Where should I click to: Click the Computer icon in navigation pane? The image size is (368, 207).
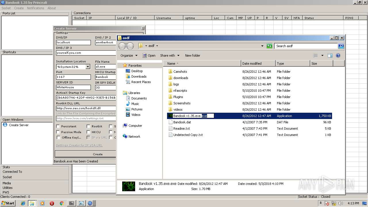(125, 126)
